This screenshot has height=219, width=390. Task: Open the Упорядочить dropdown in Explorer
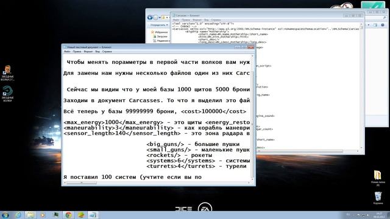click(x=159, y=25)
